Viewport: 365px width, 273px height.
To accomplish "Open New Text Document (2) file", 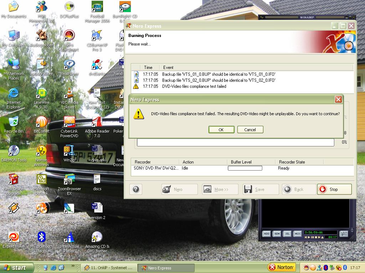I will tap(97, 98).
